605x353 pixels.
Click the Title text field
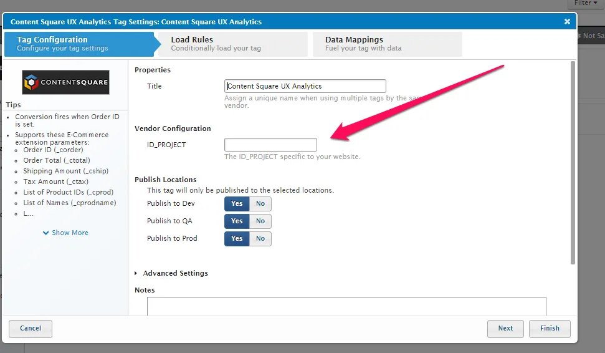305,87
